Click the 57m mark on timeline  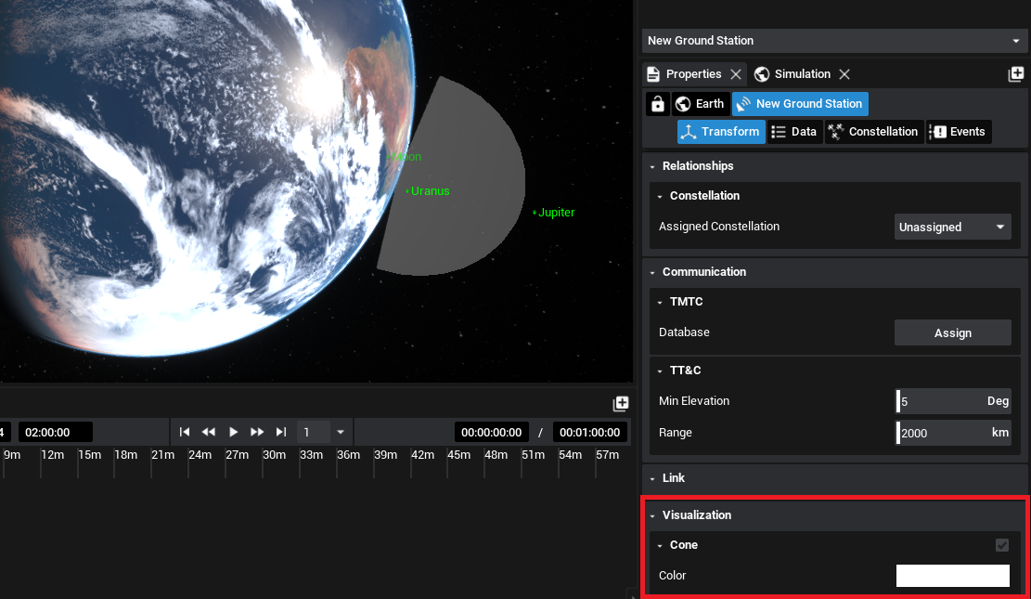pos(607,455)
